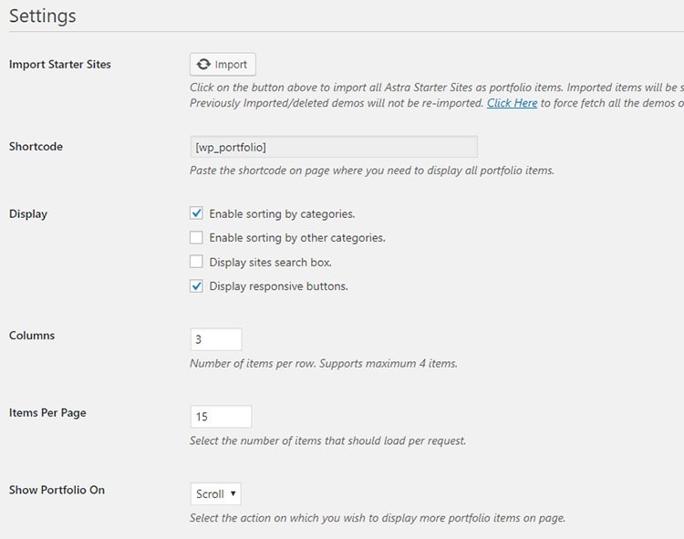Click the Items Per Page input box
684x539 pixels.
(221, 417)
